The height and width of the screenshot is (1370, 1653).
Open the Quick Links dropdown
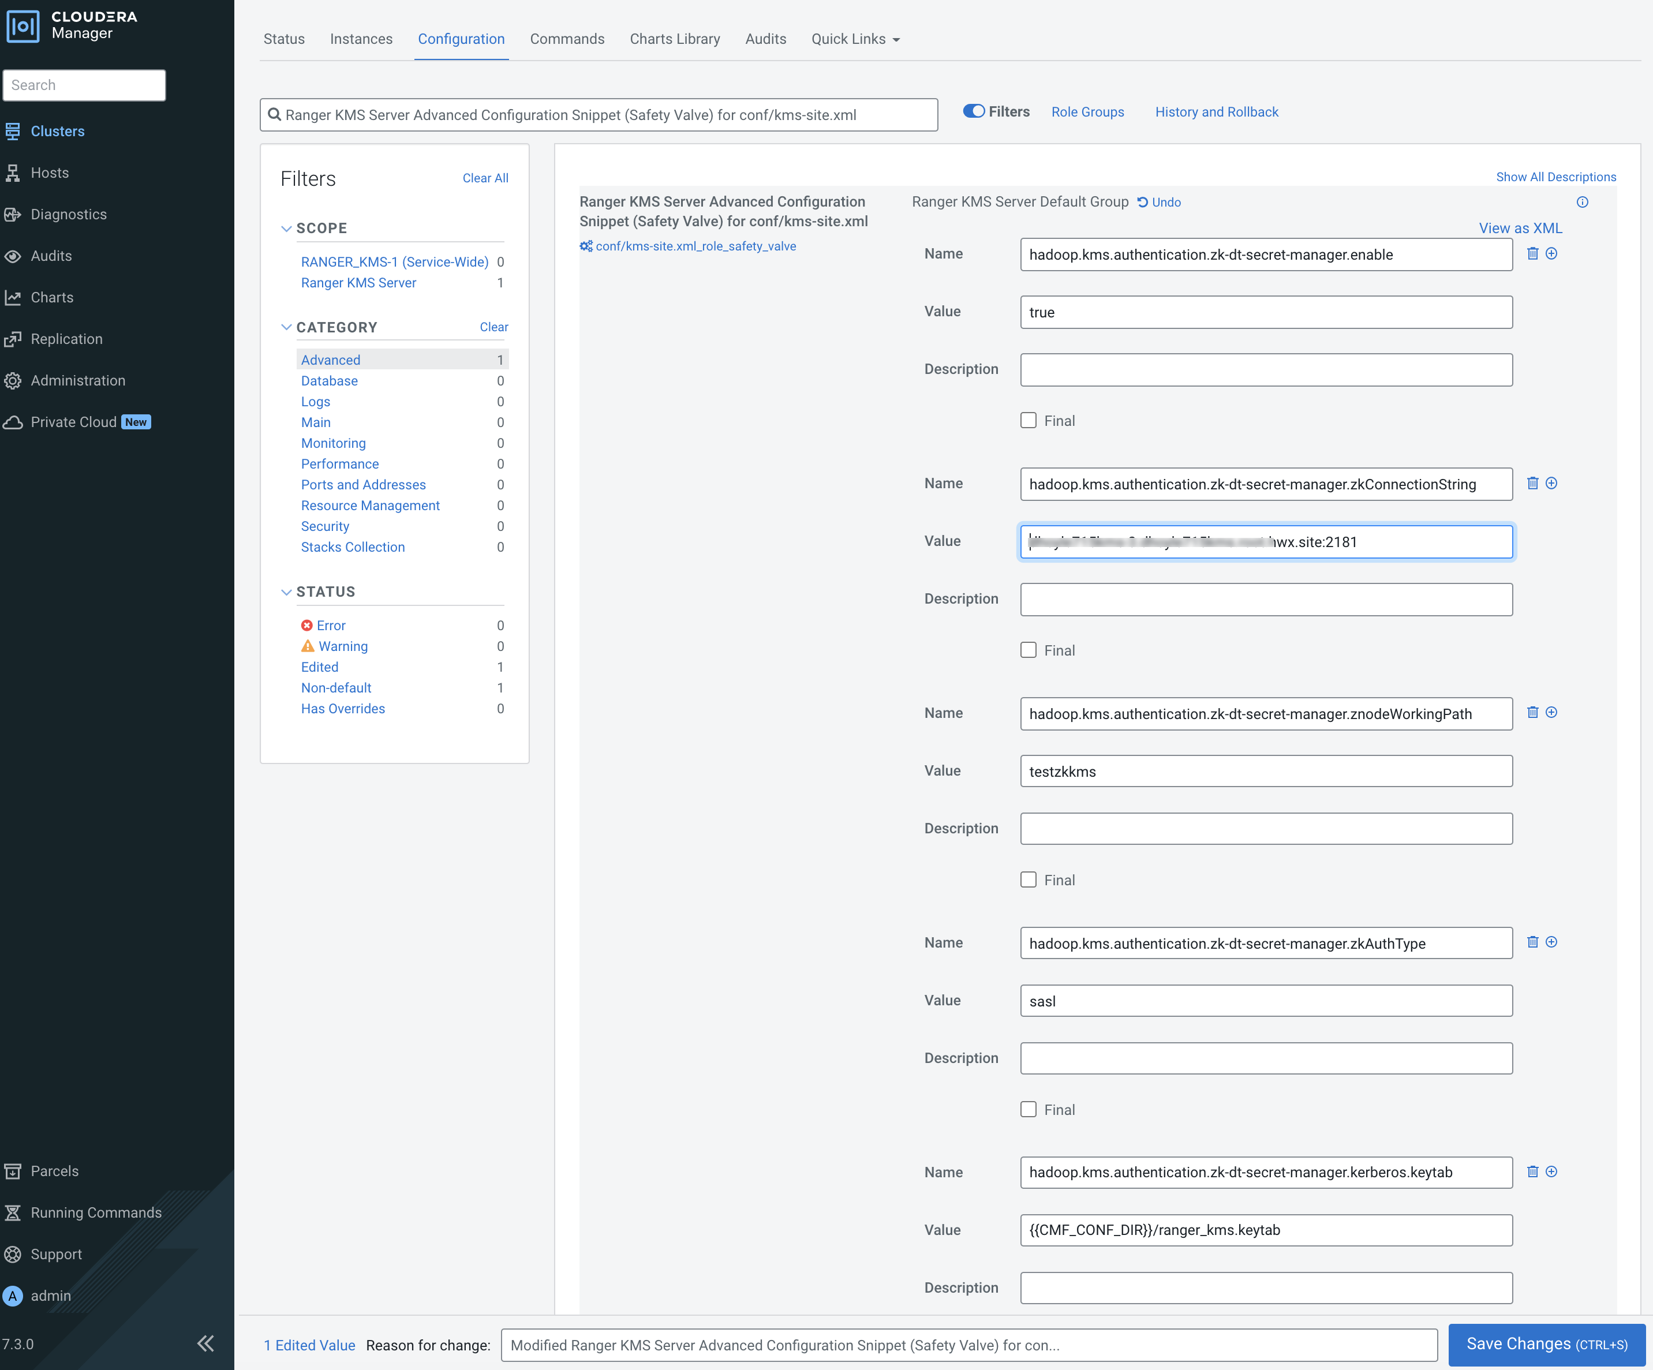855,39
